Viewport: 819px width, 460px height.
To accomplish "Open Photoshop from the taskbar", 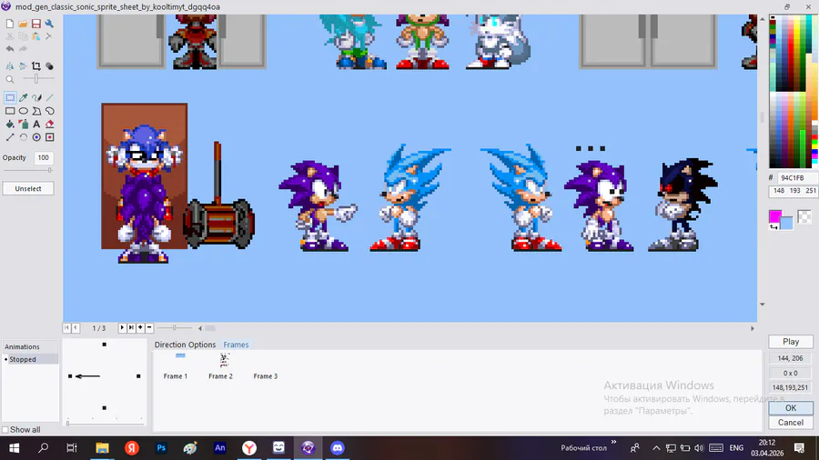I will (161, 448).
